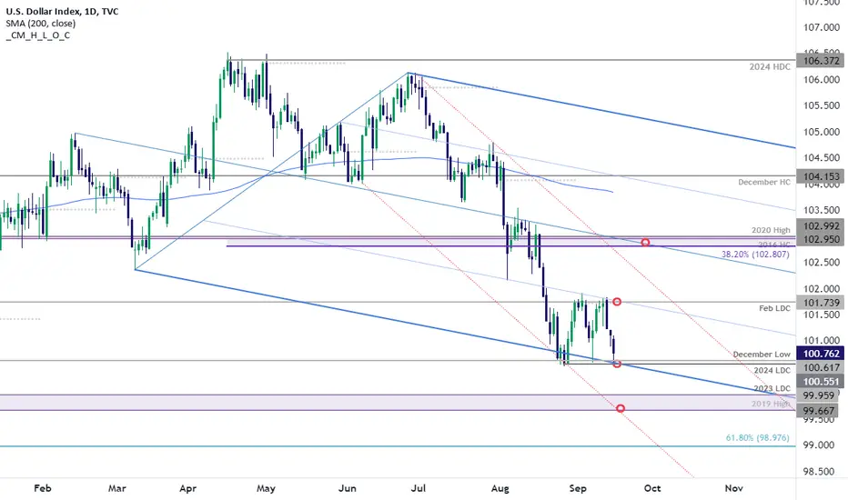Click red circle marker at 99.667 support
The width and height of the screenshot is (848, 500).
[621, 408]
